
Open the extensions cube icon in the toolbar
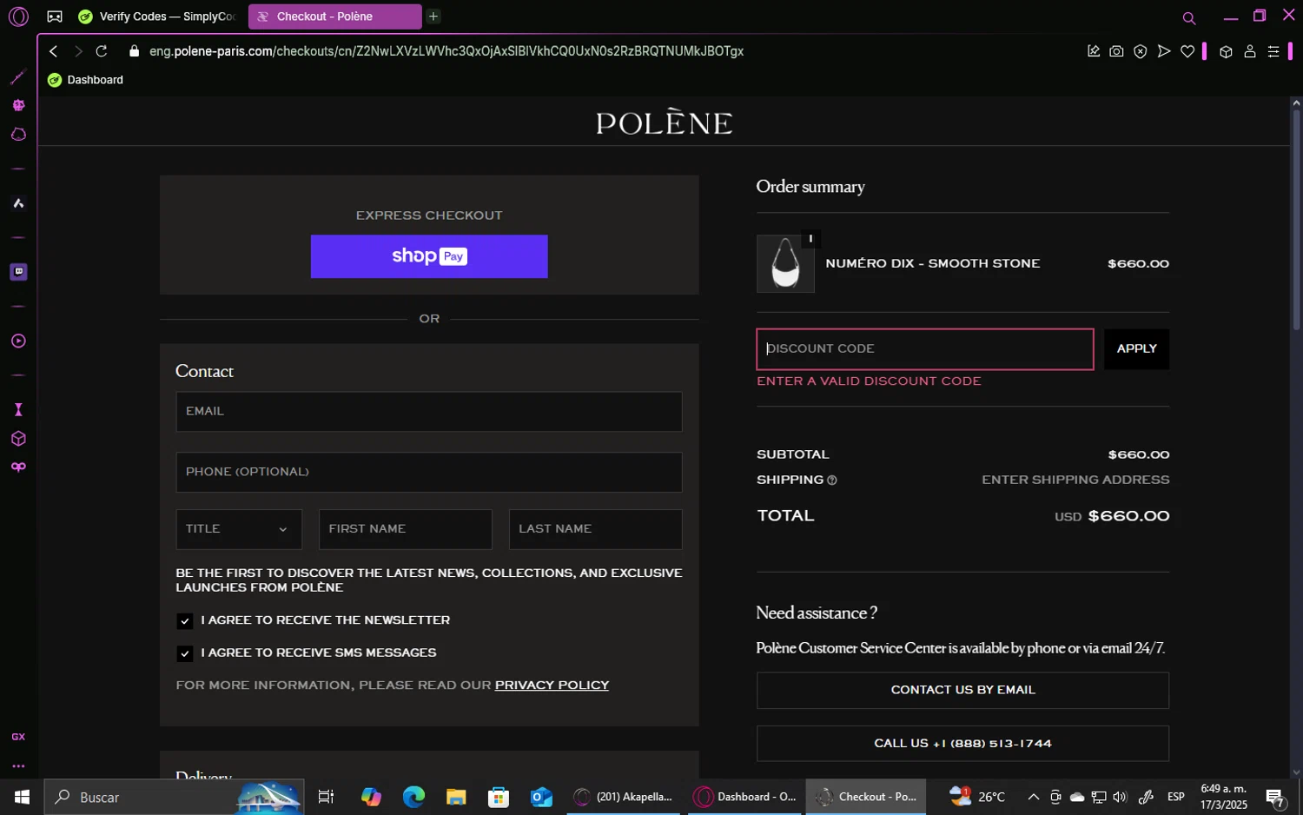pyautogui.click(x=1226, y=51)
